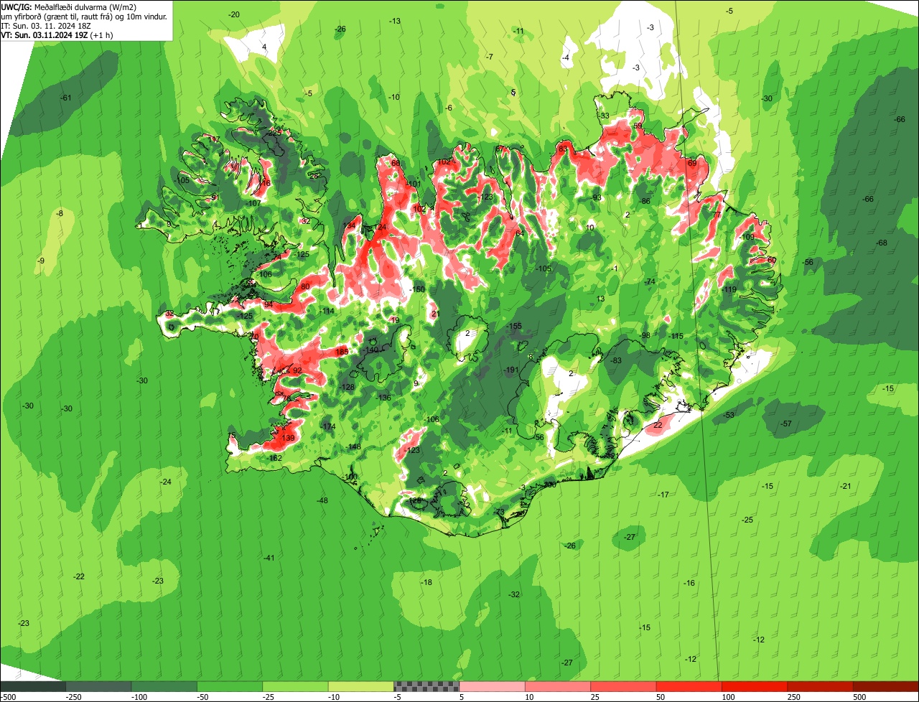Select the 100 to 250 dark red swatch

pyautogui.click(x=755, y=687)
